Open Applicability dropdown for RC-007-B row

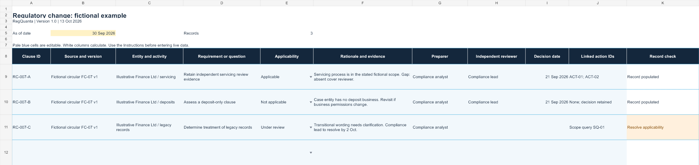click(311, 102)
